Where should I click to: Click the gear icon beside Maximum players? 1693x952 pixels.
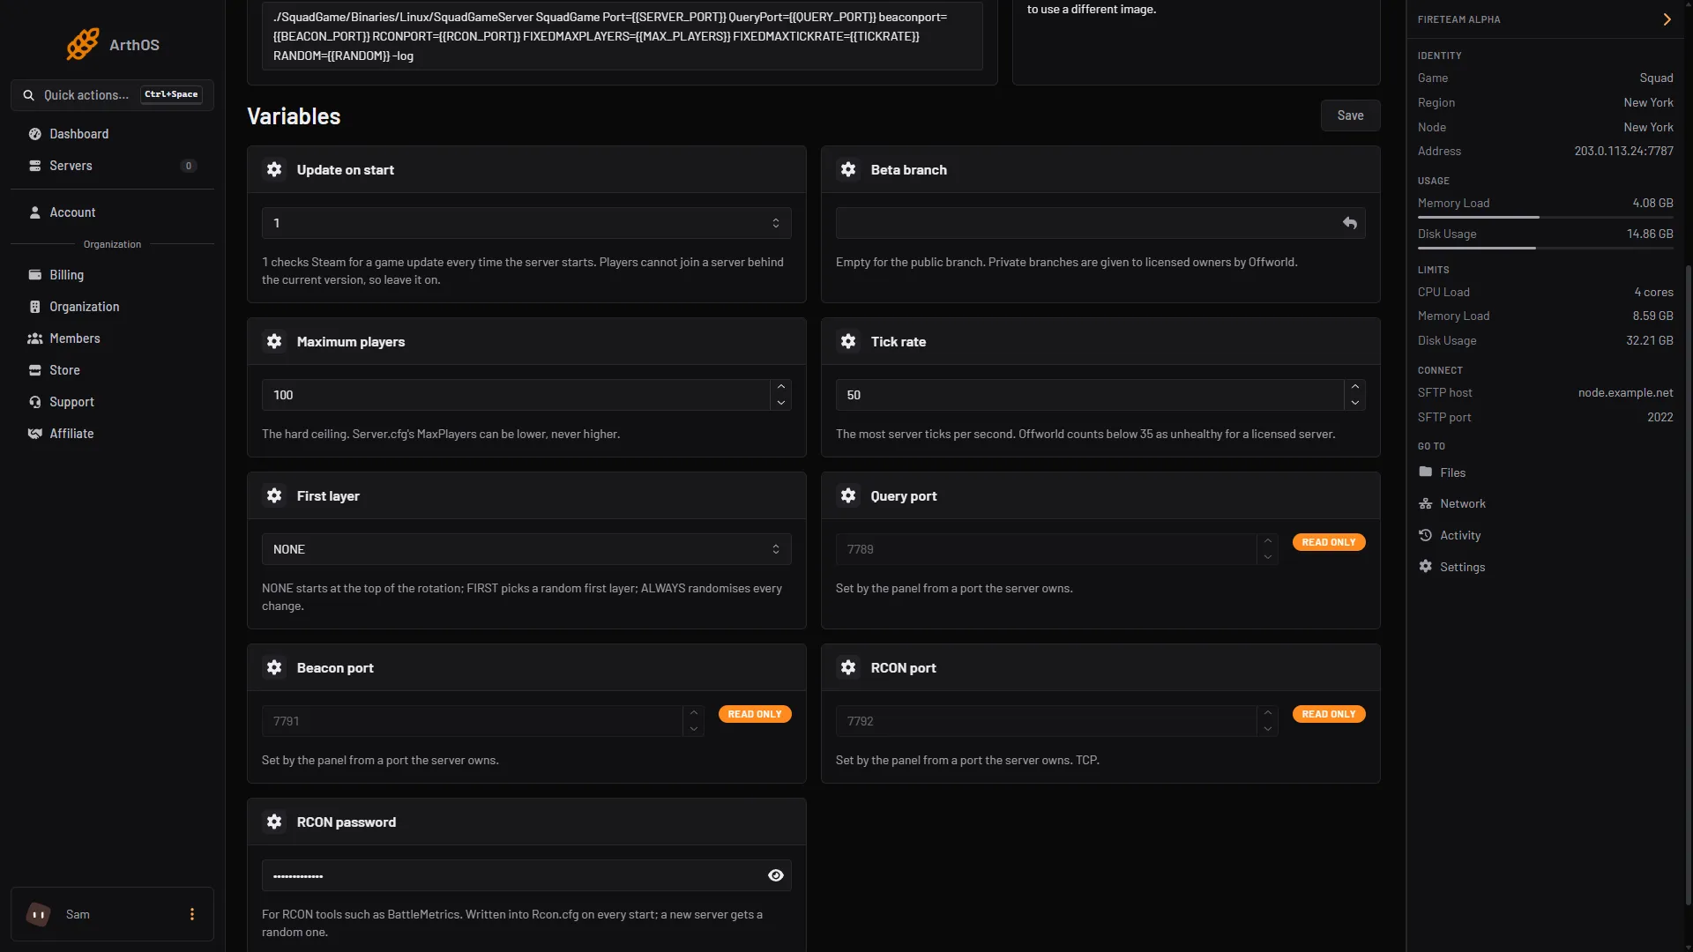click(x=274, y=341)
